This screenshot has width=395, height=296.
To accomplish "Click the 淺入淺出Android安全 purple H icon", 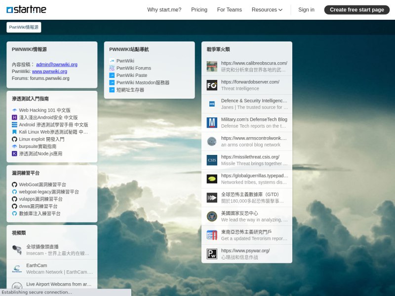I will click(x=14, y=117).
